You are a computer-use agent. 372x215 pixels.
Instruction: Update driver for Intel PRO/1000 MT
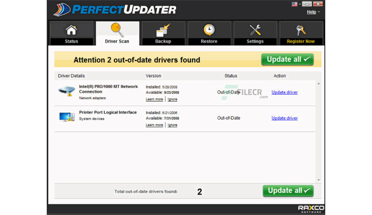point(284,92)
